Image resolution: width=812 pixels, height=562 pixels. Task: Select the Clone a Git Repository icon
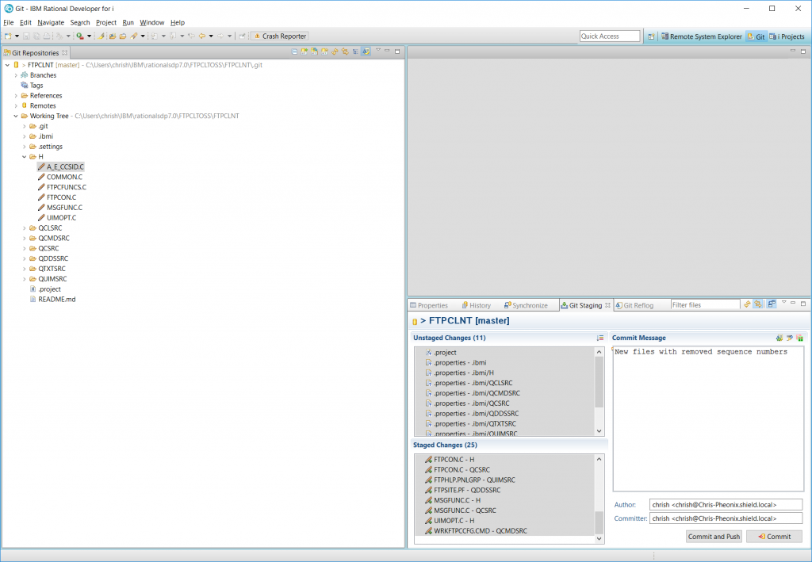tap(315, 51)
